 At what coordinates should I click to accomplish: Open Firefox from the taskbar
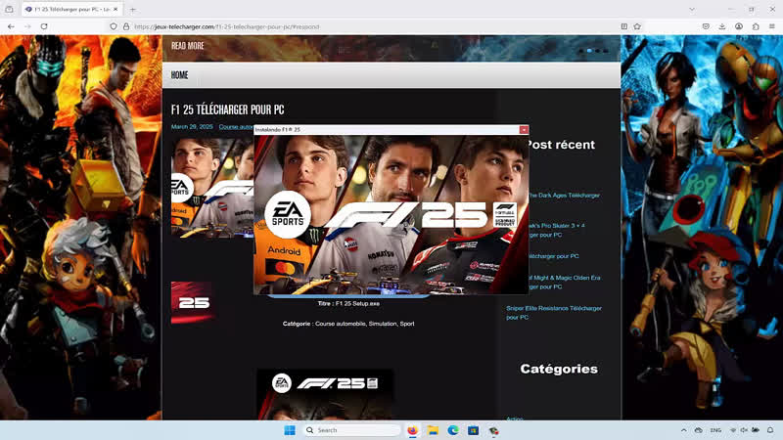click(412, 430)
